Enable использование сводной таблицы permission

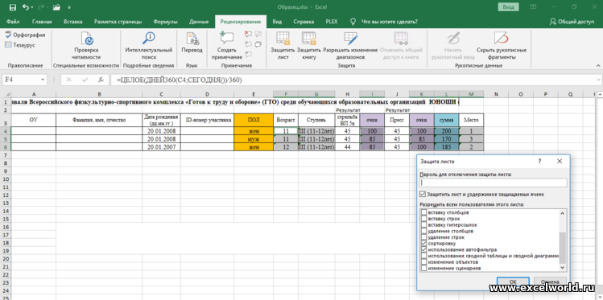click(423, 256)
